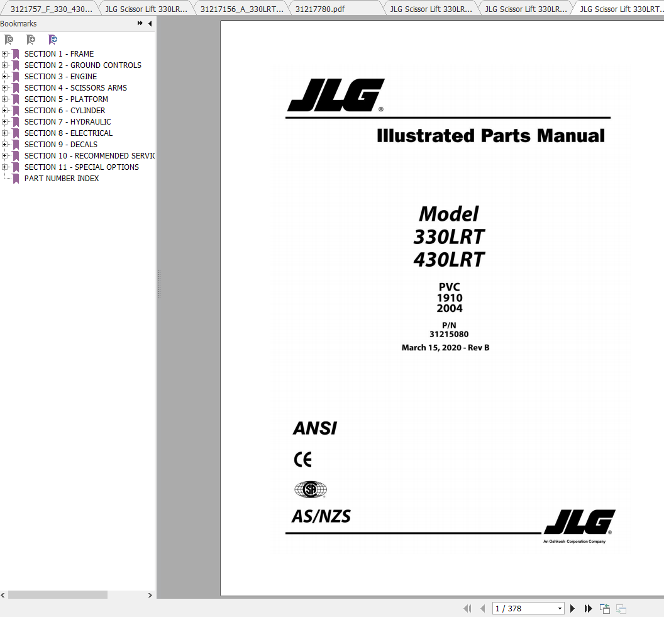
Task: Collapse the Bookmarks panel with left arrow
Action: [x=150, y=24]
